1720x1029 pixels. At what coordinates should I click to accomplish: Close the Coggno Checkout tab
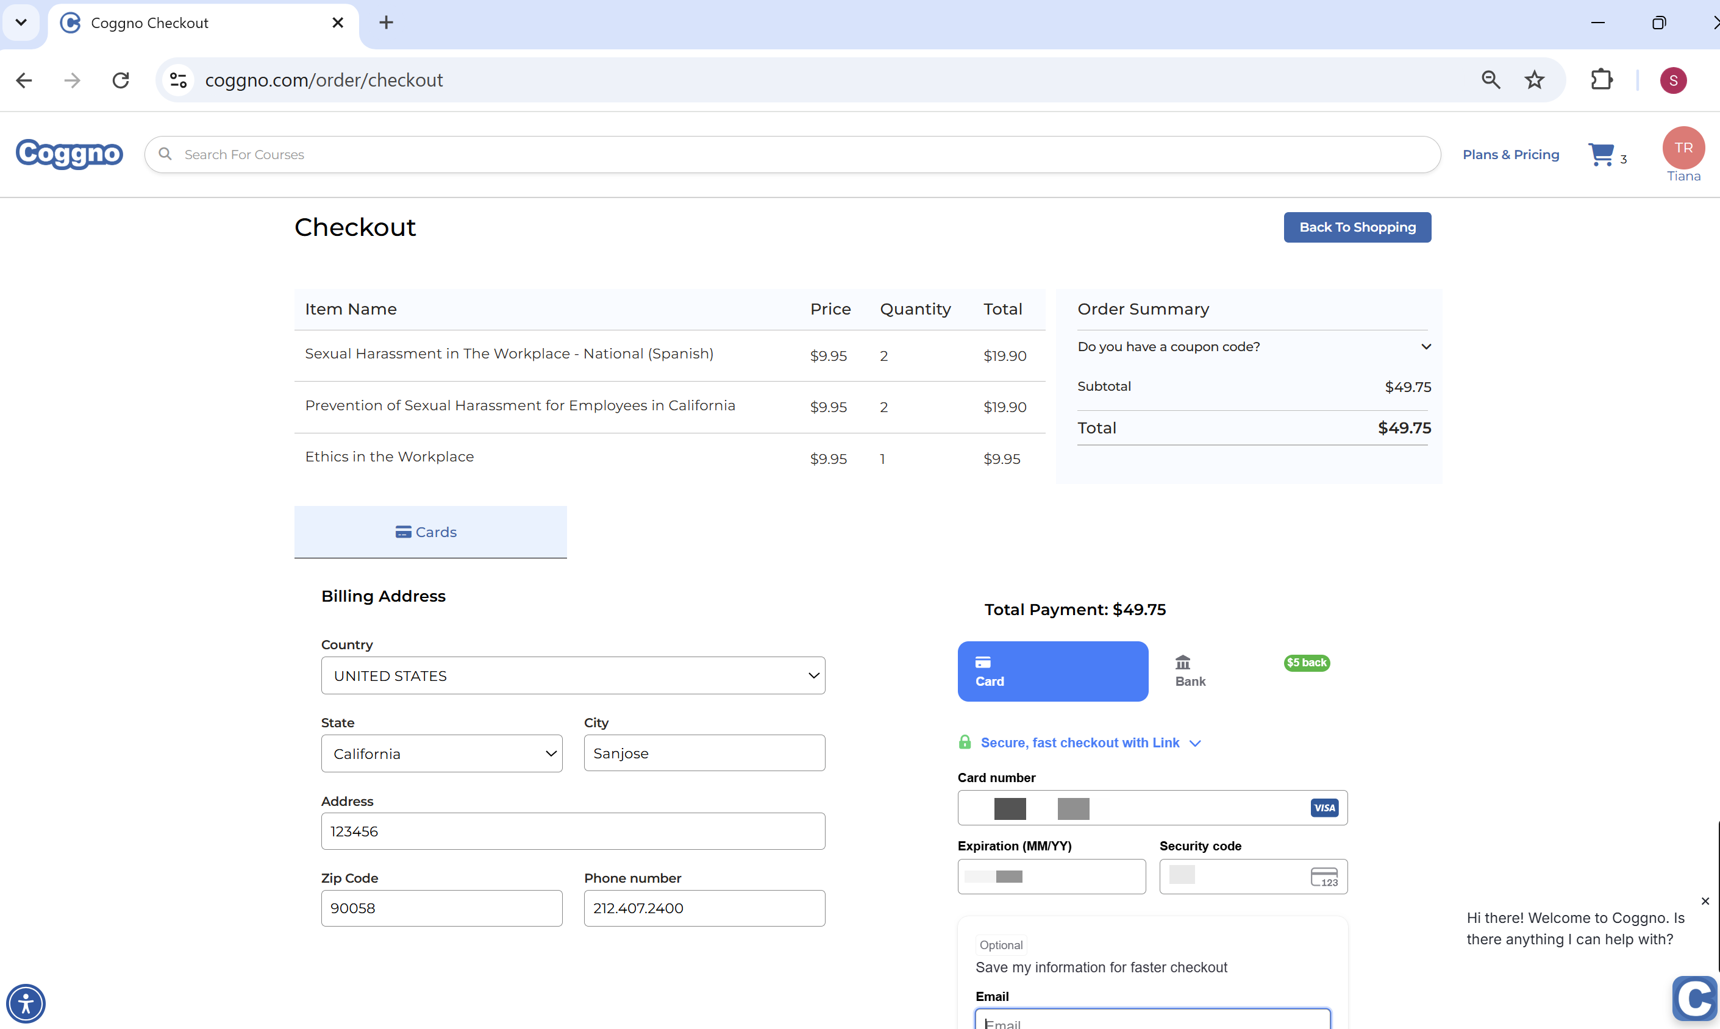338,23
